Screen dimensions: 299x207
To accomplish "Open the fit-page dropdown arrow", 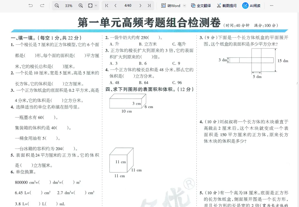I will (x=96, y=6).
